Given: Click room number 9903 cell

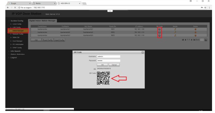Looking at the screenshot, I should tap(113, 35).
